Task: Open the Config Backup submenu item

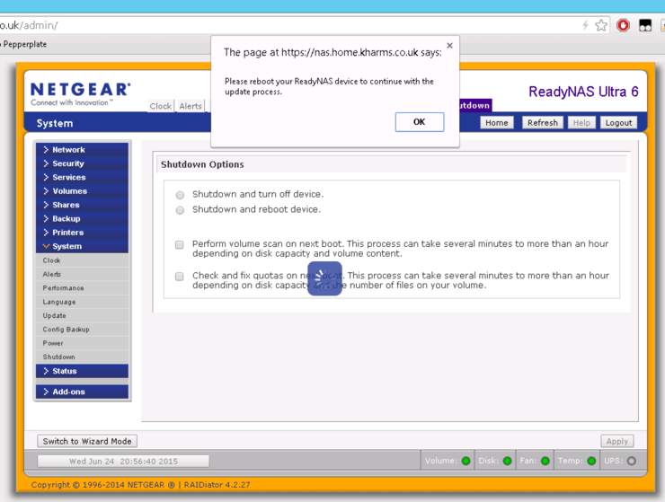Action: [83, 330]
